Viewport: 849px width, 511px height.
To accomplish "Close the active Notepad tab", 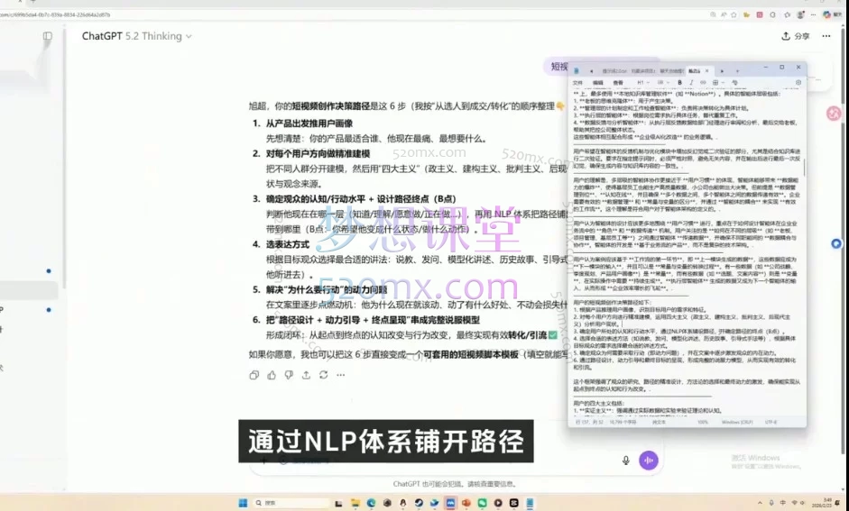I will coord(706,71).
